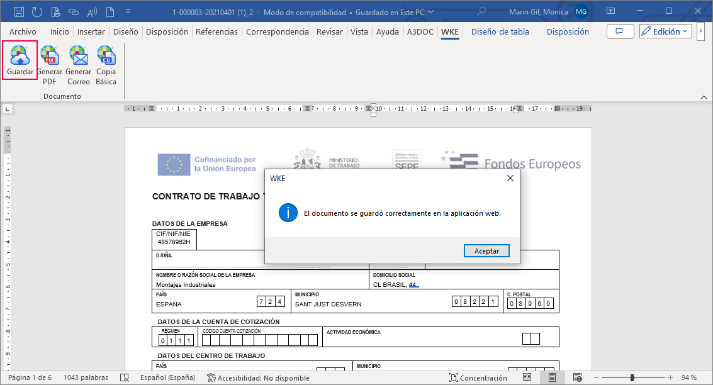Open the save location dropdown in title

(x=431, y=13)
